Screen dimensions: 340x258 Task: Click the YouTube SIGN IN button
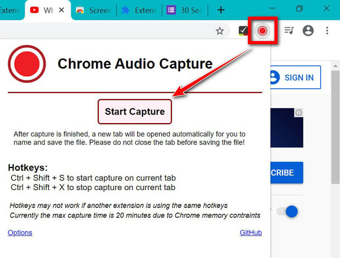(295, 77)
